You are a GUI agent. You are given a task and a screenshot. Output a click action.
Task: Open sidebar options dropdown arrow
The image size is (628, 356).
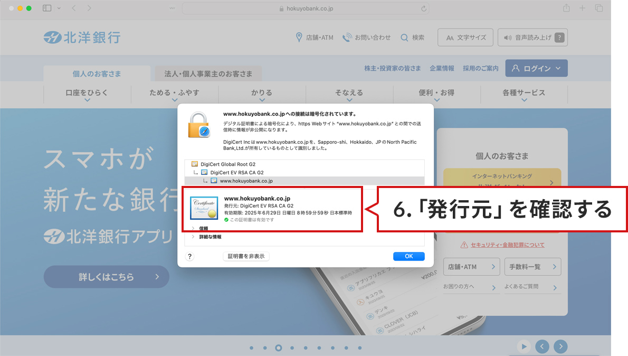(59, 8)
